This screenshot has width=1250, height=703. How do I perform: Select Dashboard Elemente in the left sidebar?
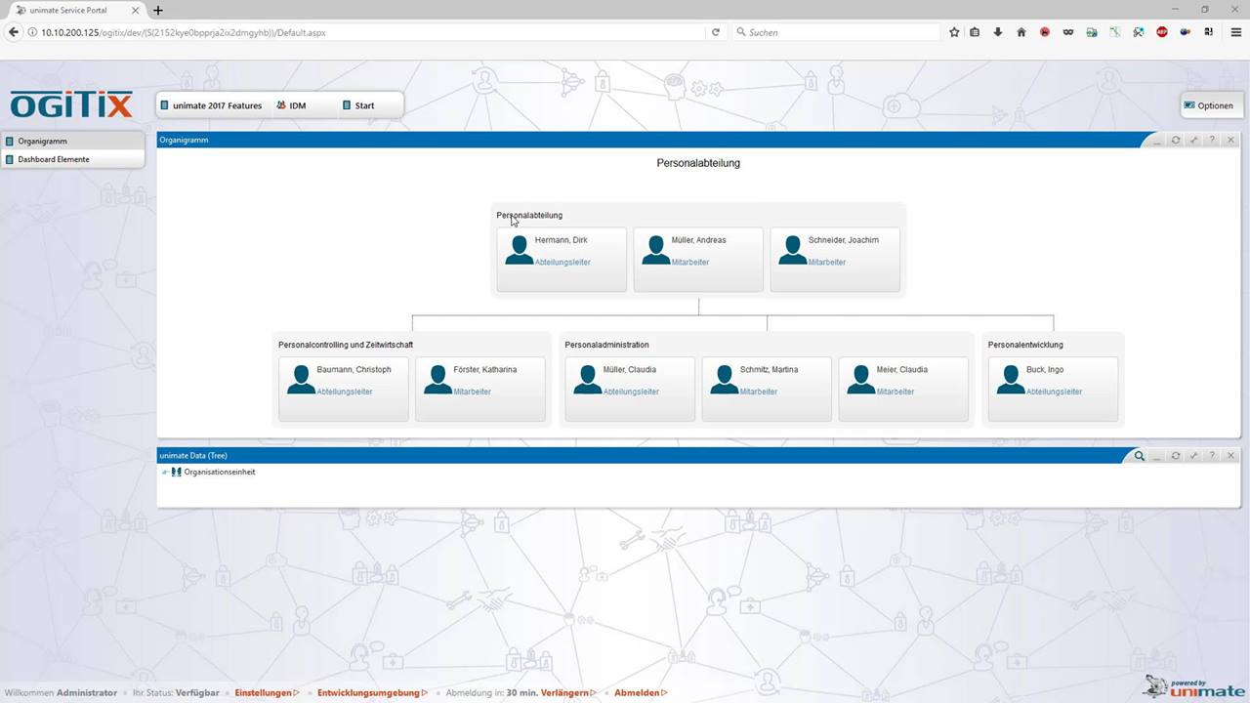72,159
